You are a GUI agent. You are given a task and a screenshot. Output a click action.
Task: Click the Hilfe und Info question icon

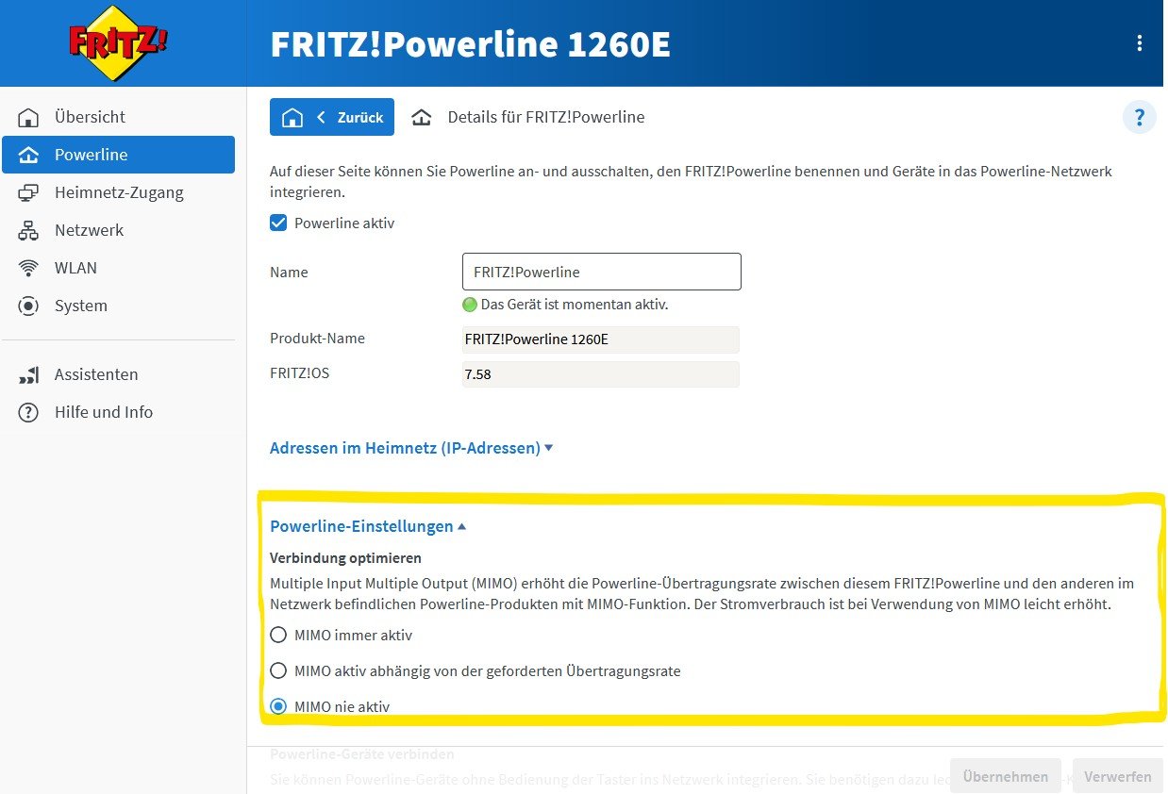(x=29, y=412)
